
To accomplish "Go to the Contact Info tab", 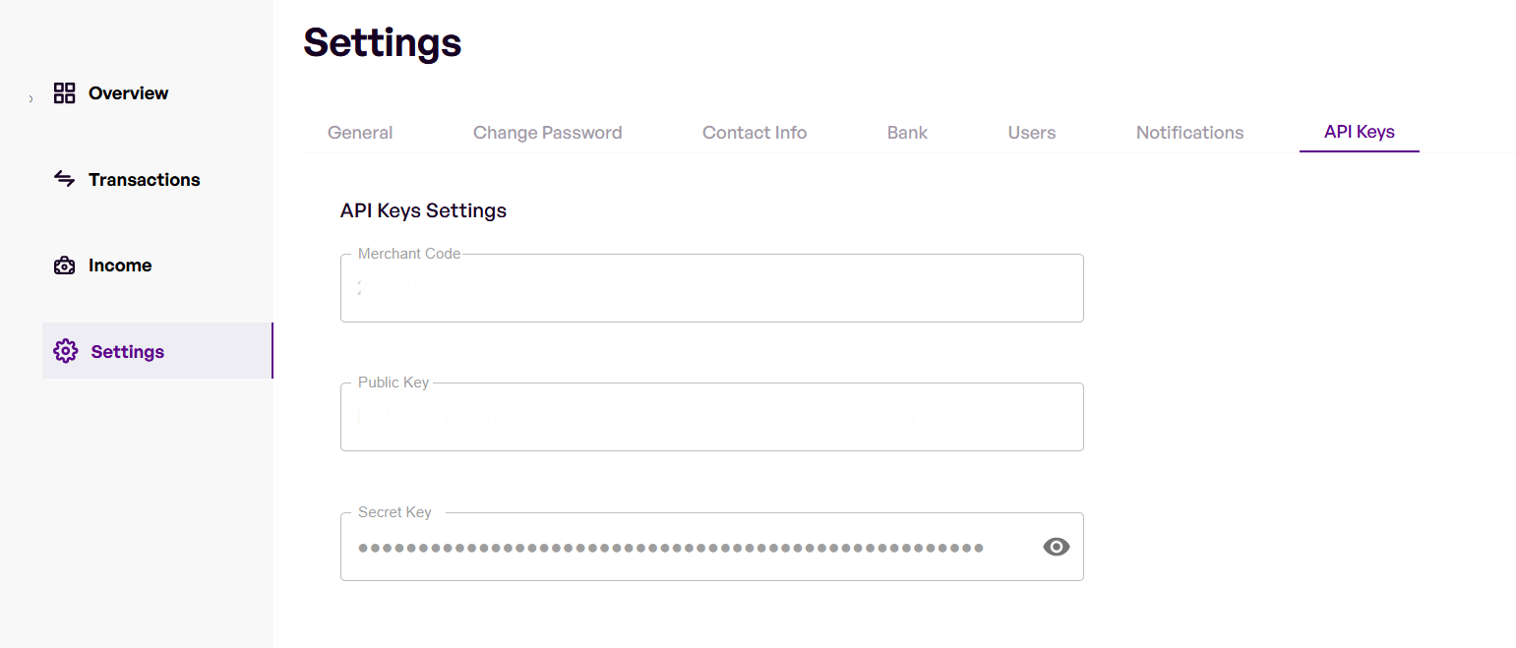I will pos(755,133).
